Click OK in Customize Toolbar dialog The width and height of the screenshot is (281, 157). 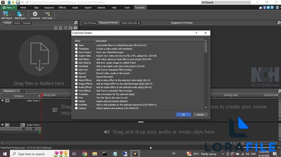coord(183,115)
